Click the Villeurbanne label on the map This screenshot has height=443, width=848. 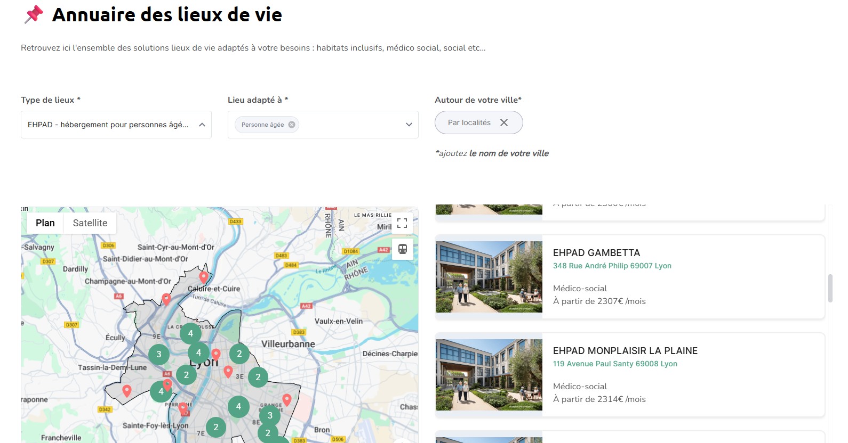click(288, 344)
